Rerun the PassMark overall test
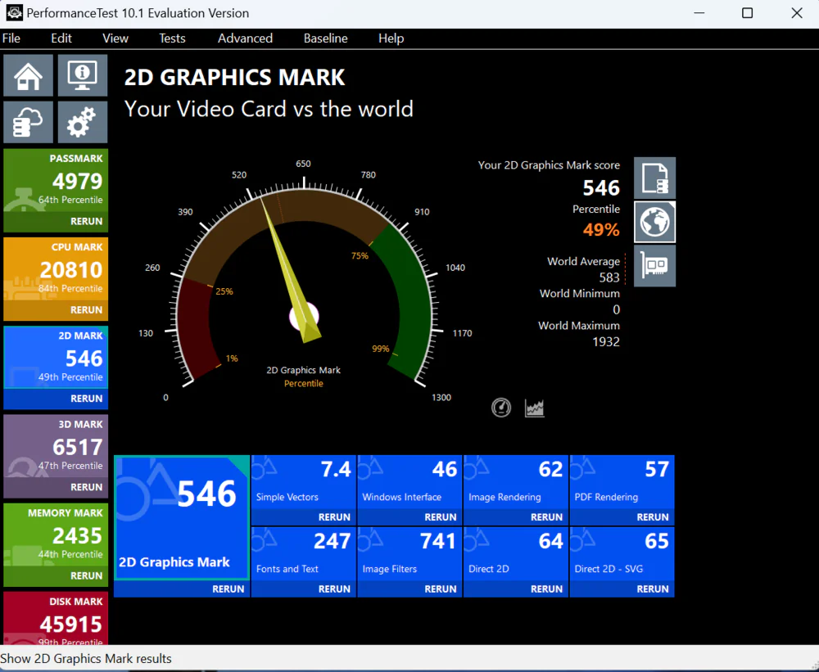 coord(86,221)
